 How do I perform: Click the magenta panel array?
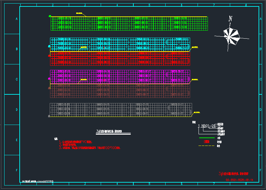(119, 77)
